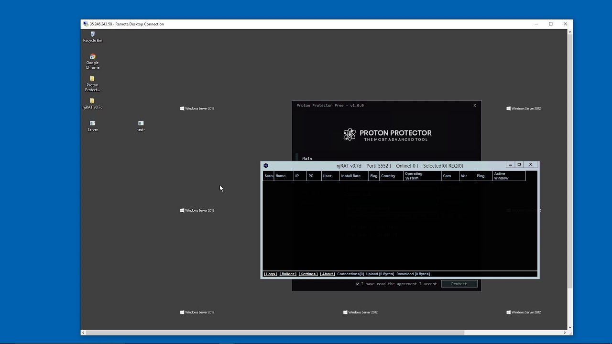Sort by the Name column header
The height and width of the screenshot is (344, 612).
pos(284,176)
